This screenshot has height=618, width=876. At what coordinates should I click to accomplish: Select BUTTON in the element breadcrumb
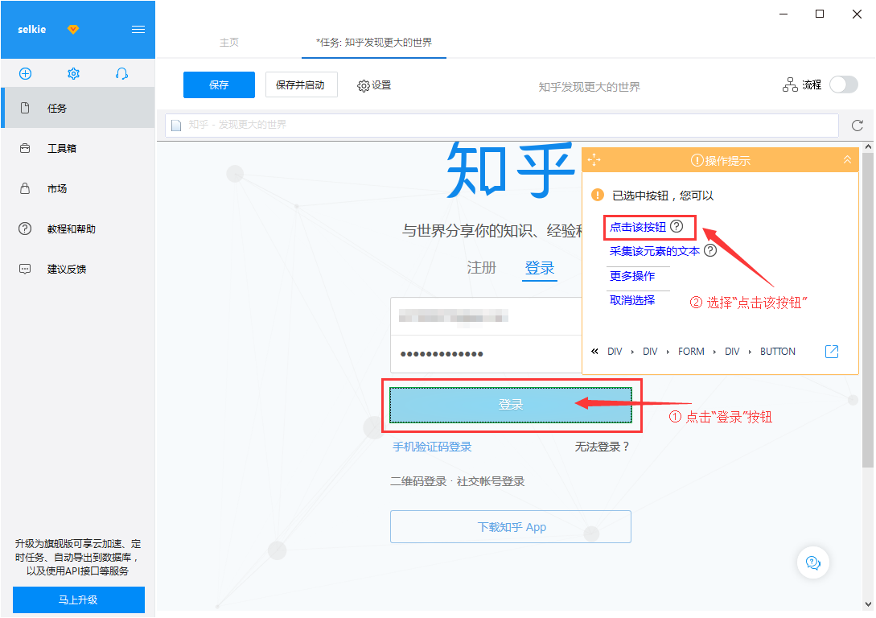pos(778,351)
